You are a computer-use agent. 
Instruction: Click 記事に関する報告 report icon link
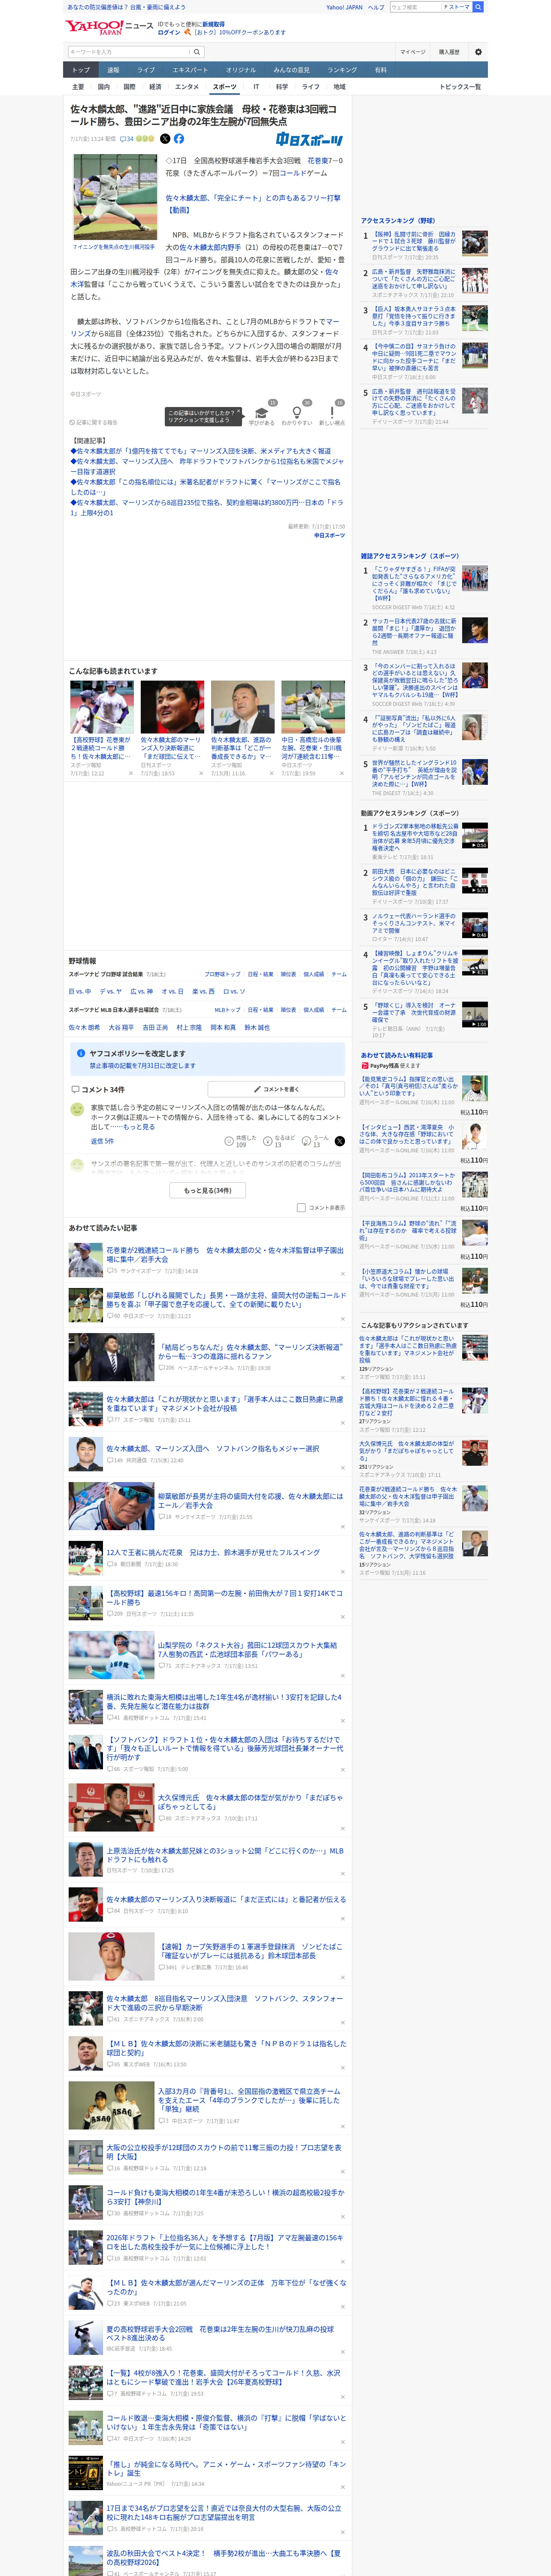point(94,422)
